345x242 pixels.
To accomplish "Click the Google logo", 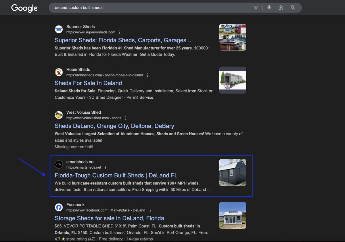I will point(24,8).
